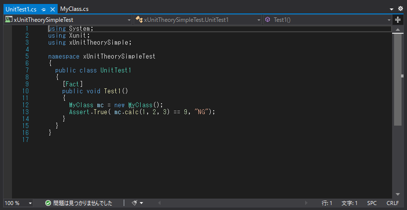
Task: Click the vertical scrollbar thumb
Action: click(x=398, y=79)
